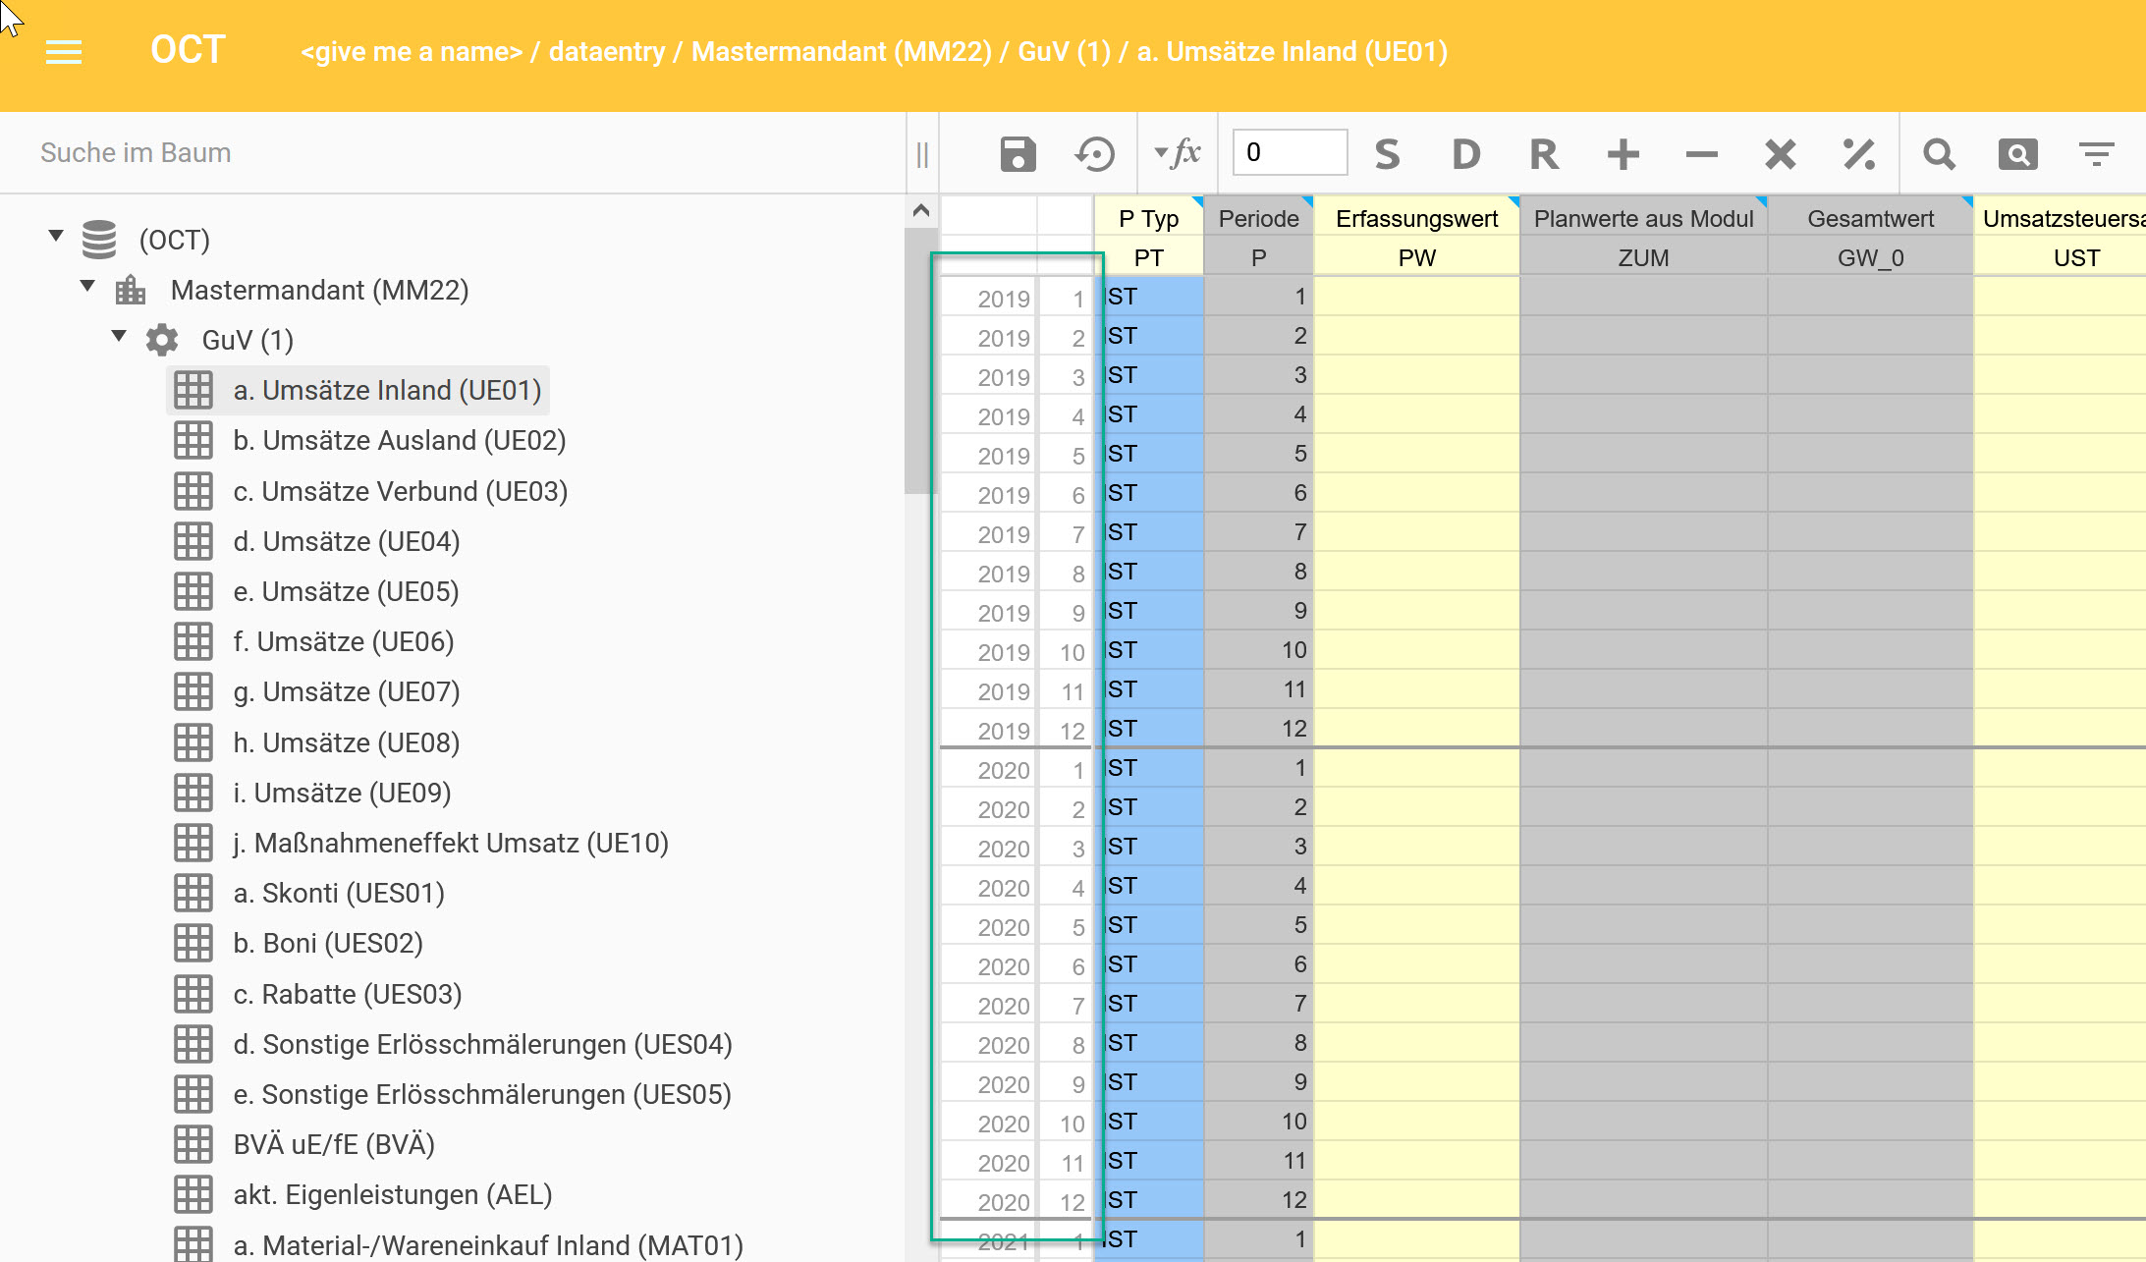Open the hamburger menu

point(64,52)
